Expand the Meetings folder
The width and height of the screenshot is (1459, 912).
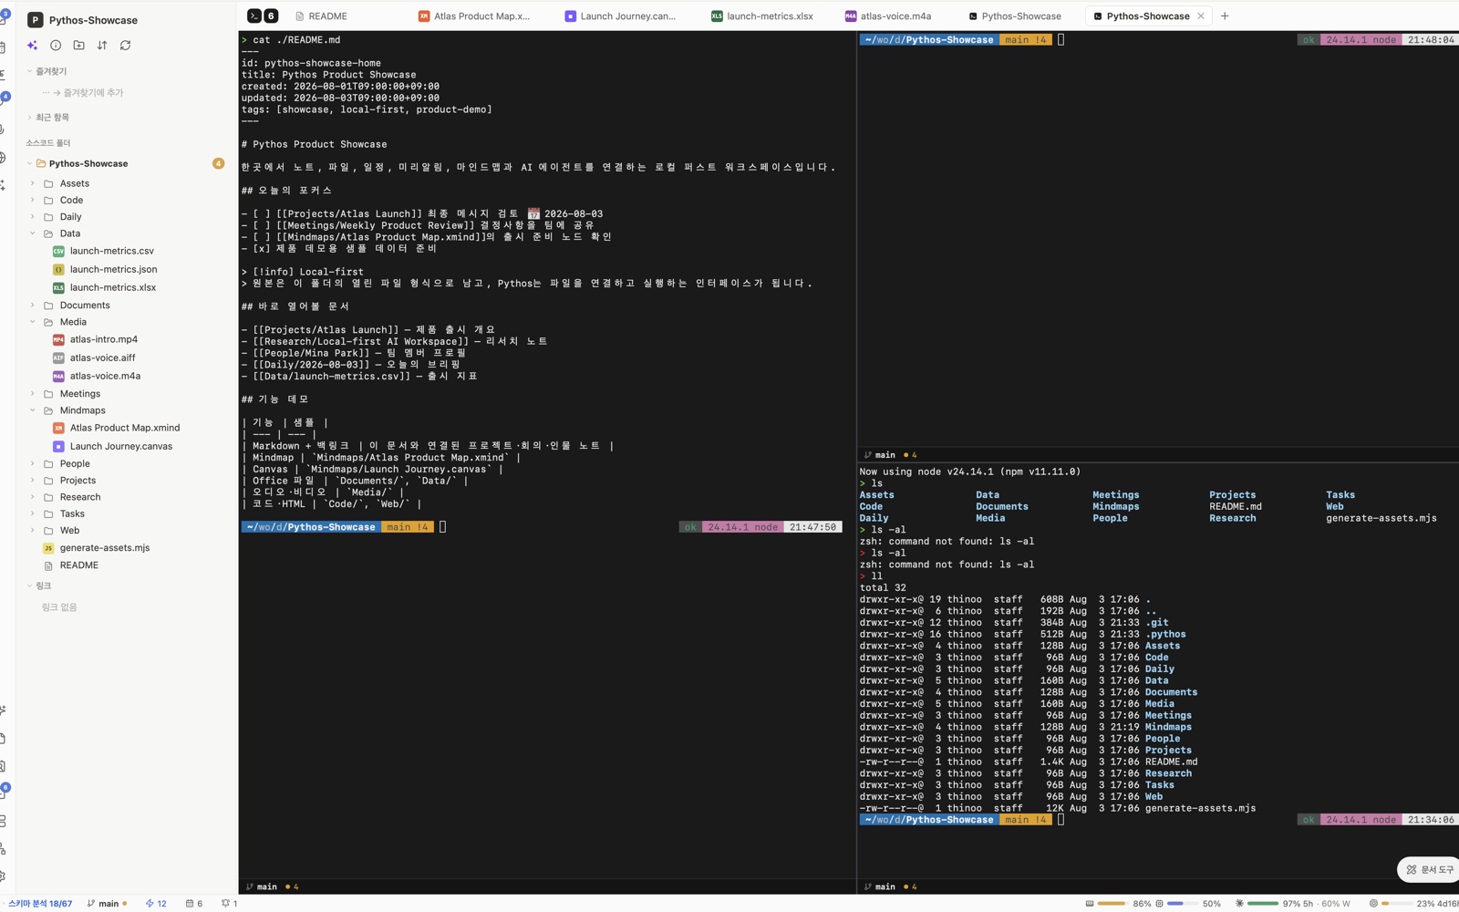33,394
